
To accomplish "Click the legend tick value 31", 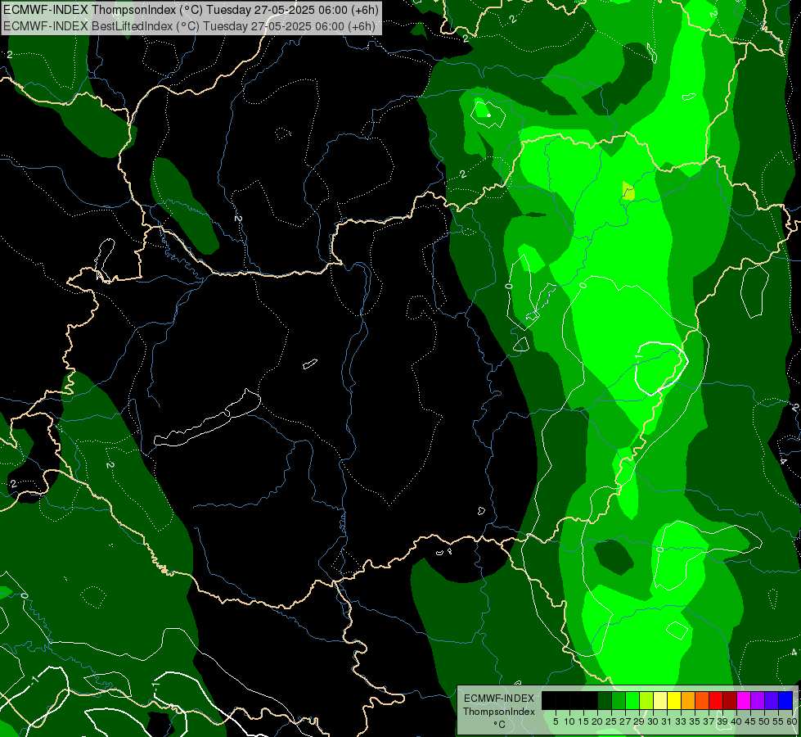I will click(x=667, y=721).
